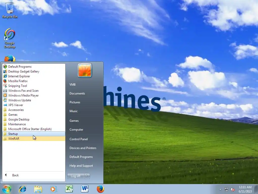Open Devices and Printers
The width and height of the screenshot is (258, 194).
85,148
